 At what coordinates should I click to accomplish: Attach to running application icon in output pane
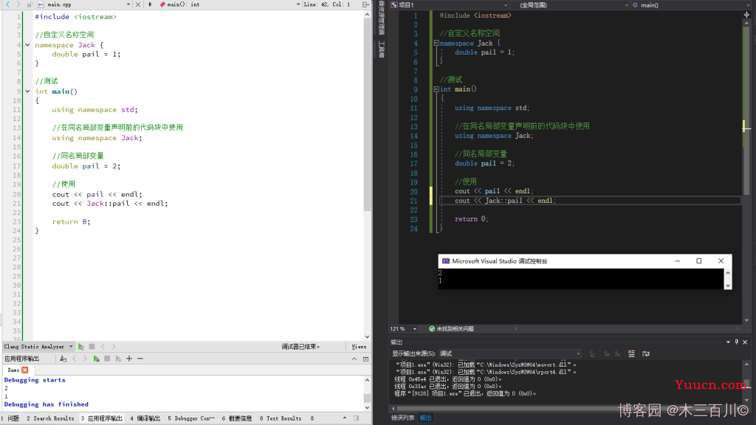coord(63,359)
